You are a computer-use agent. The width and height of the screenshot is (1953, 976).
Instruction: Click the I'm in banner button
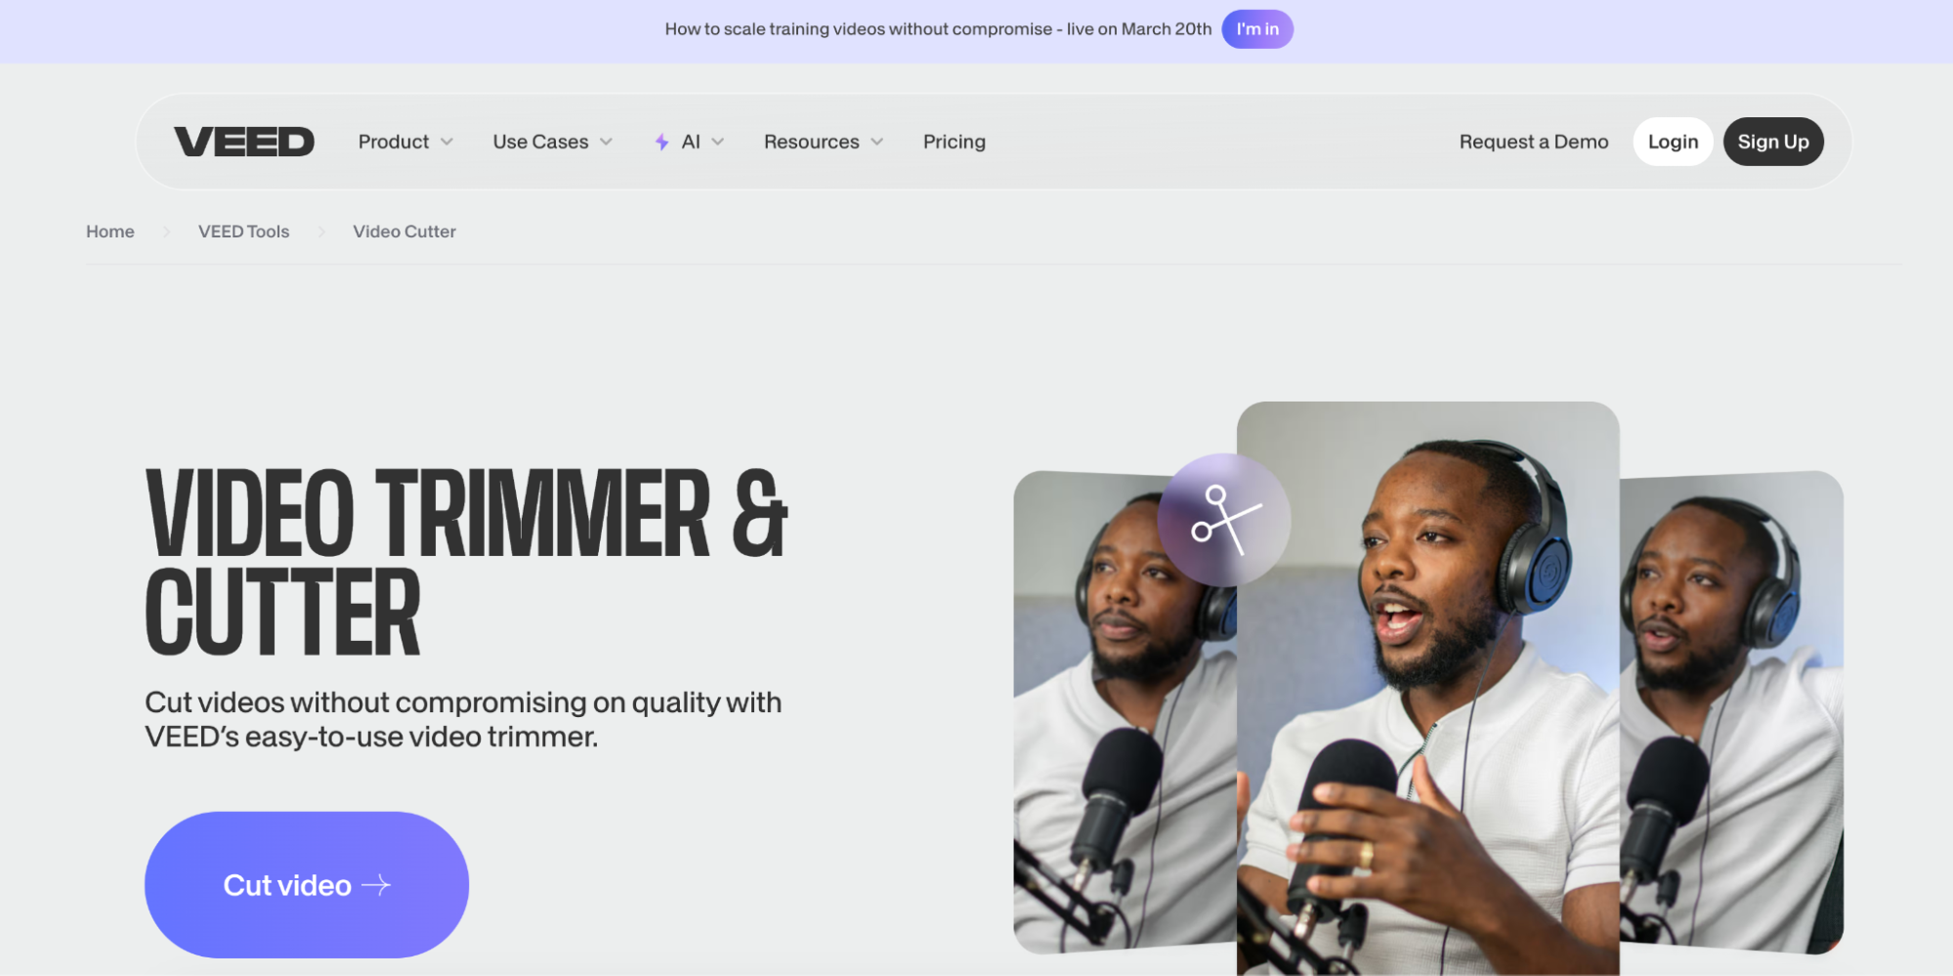(1257, 29)
